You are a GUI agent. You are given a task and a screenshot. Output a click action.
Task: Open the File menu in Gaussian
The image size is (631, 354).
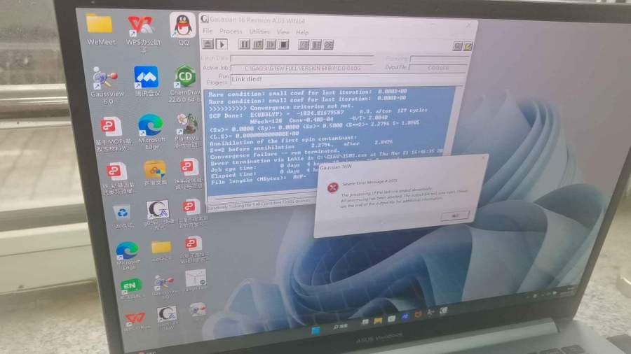[208, 31]
